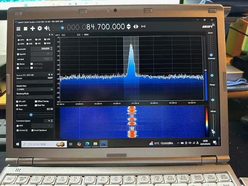The width and height of the screenshot is (248, 186).
Task: Click the Windows taskbar search box
Action: pyautogui.click(x=44, y=144)
